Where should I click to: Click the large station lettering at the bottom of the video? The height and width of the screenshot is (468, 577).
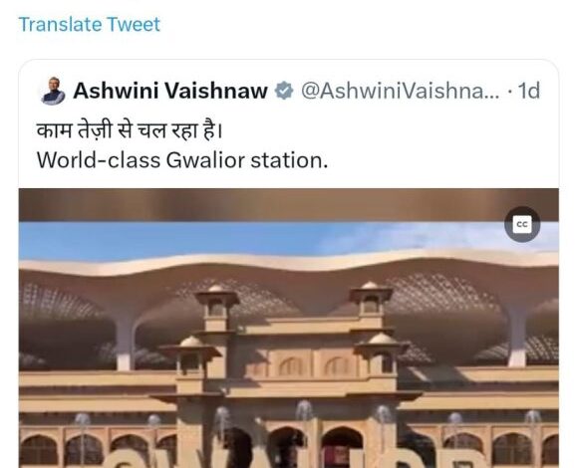point(289,458)
